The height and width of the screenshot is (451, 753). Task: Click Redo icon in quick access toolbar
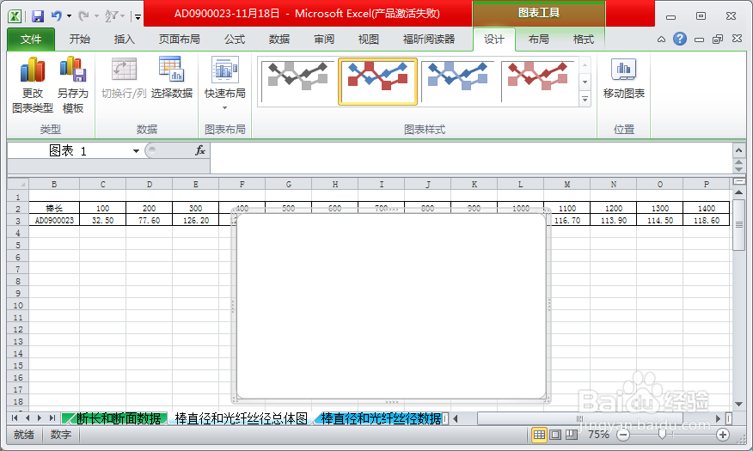[x=83, y=16]
